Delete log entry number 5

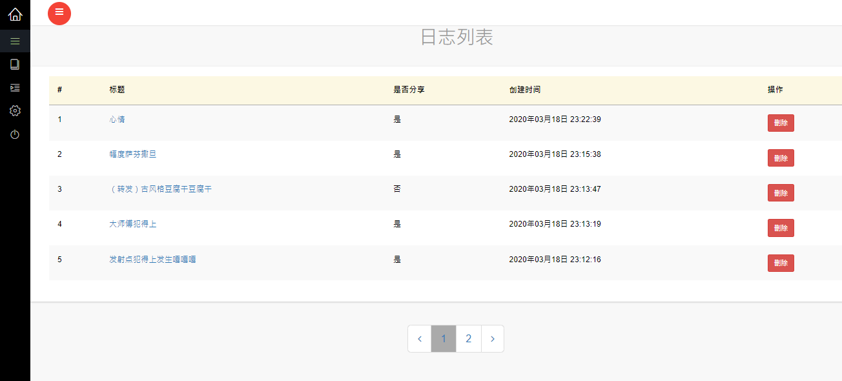(x=781, y=263)
